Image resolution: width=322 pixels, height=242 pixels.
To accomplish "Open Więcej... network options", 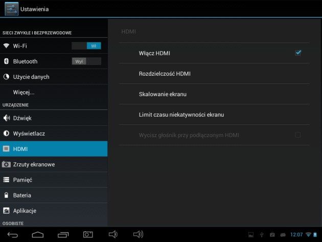I will click(54, 92).
